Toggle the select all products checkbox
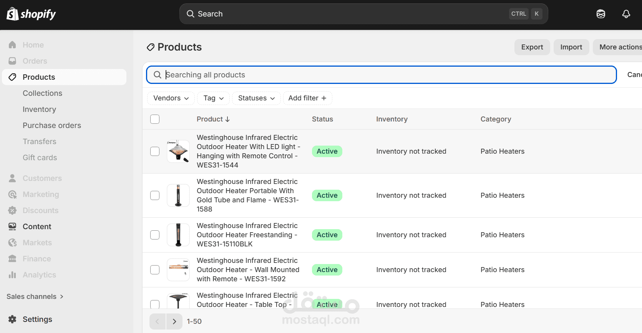642x333 pixels. pyautogui.click(x=155, y=119)
